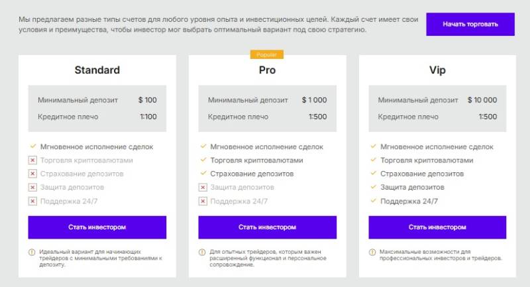Click the red X beside Pro Поддержка 24/7
The width and height of the screenshot is (530, 287).
tap(202, 201)
